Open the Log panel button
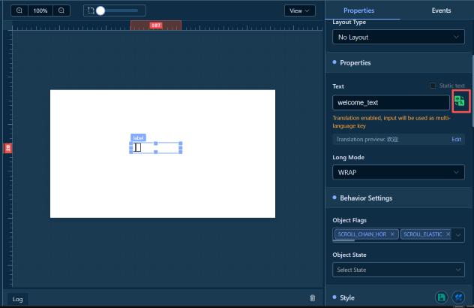The image size is (474, 308). (18, 299)
